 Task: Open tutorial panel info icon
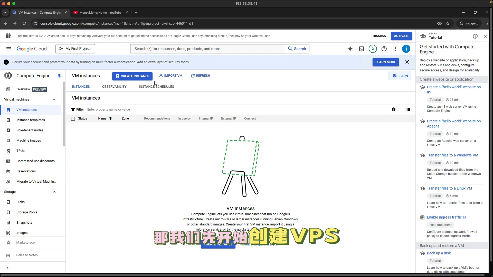(475, 36)
